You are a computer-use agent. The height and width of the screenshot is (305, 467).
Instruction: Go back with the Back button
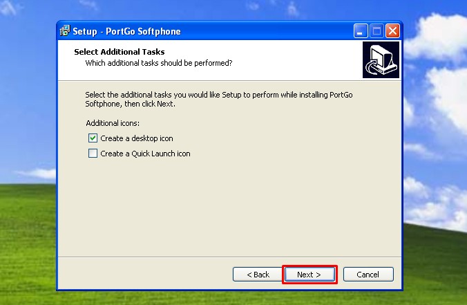pyautogui.click(x=258, y=275)
